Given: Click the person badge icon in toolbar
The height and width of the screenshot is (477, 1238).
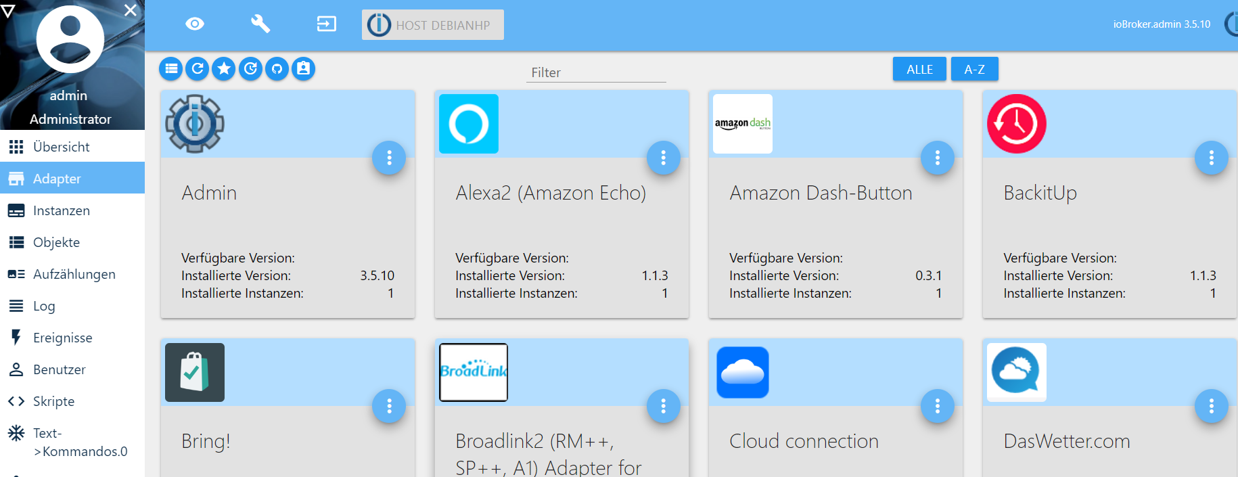Looking at the screenshot, I should click(303, 68).
